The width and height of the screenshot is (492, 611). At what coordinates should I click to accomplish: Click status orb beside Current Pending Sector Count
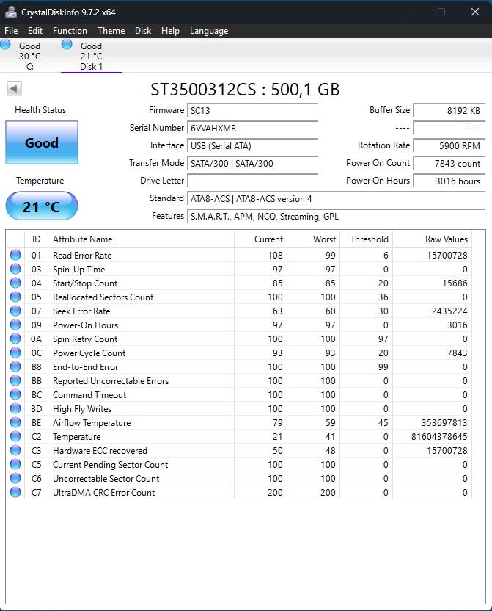[15, 464]
